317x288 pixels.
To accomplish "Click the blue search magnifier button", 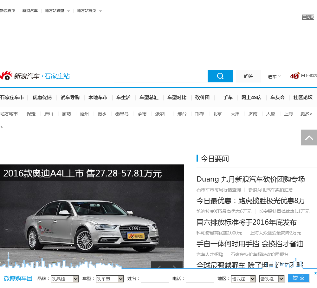I will click(220, 76).
